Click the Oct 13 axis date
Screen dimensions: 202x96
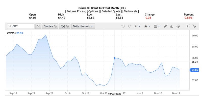86,93
